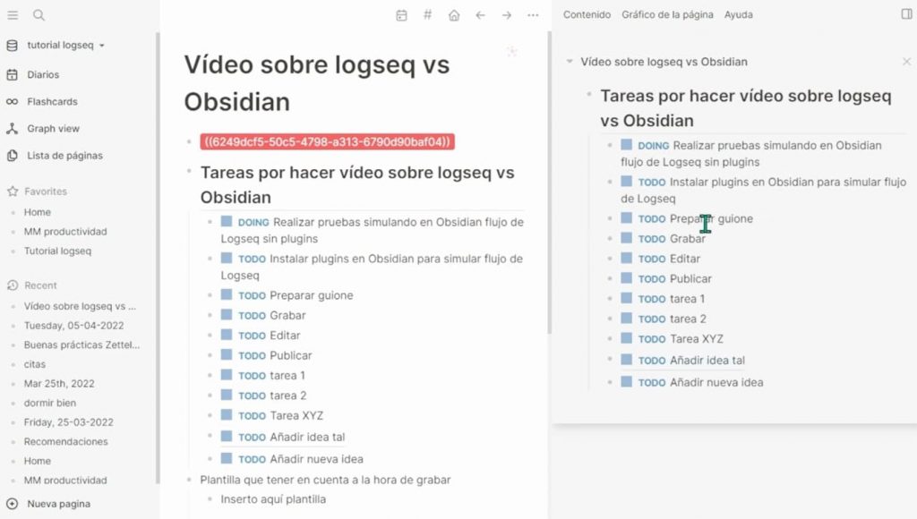Check the Añadir nueva idea checkbox in sidebar
Image resolution: width=917 pixels, height=519 pixels.
pos(626,382)
